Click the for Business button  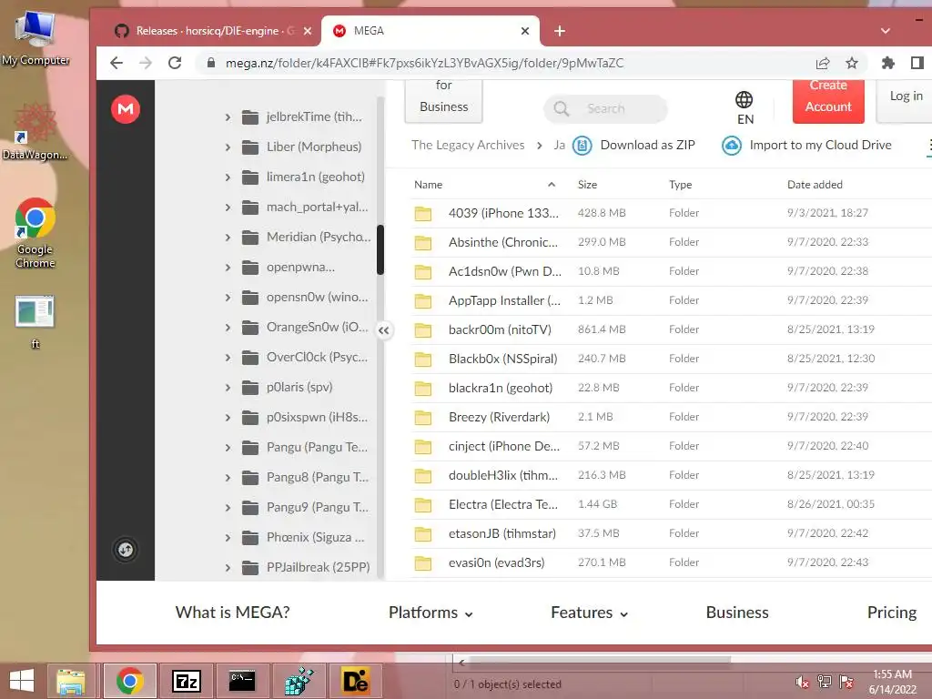[x=443, y=101]
